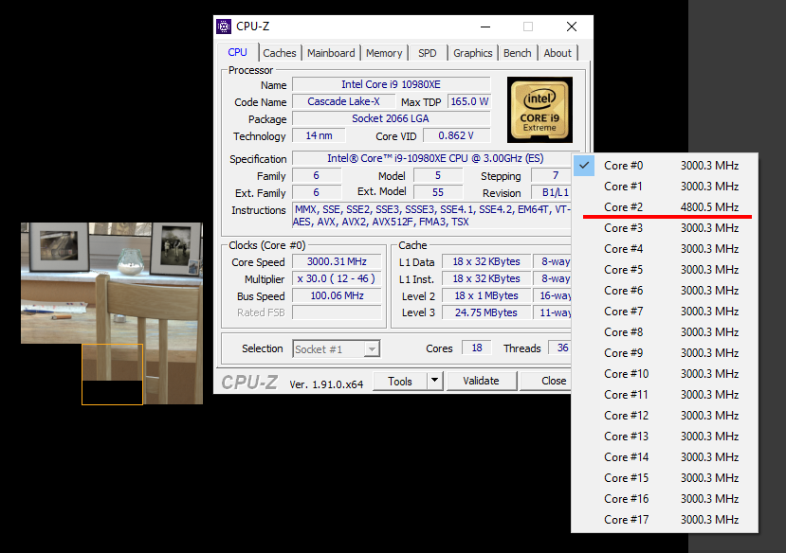Open the Bench tab
Image resolution: width=786 pixels, height=553 pixels.
coord(518,53)
